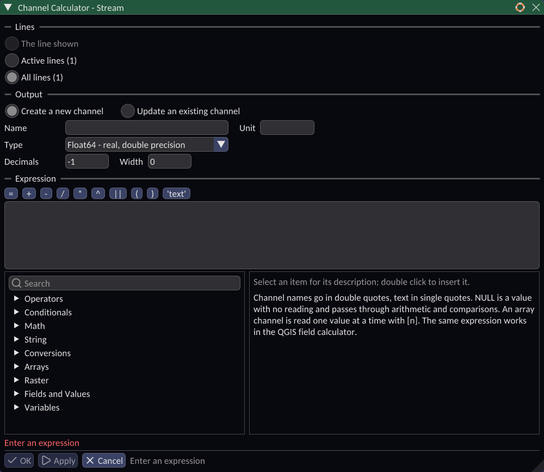Insert the plus operator
544x472 pixels.
point(29,194)
